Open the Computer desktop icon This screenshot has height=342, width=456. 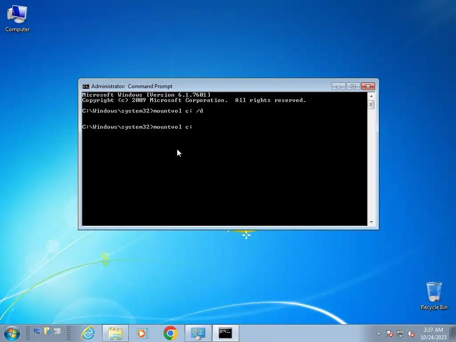click(x=17, y=18)
